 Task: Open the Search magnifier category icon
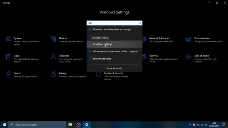[x=9, y=74]
